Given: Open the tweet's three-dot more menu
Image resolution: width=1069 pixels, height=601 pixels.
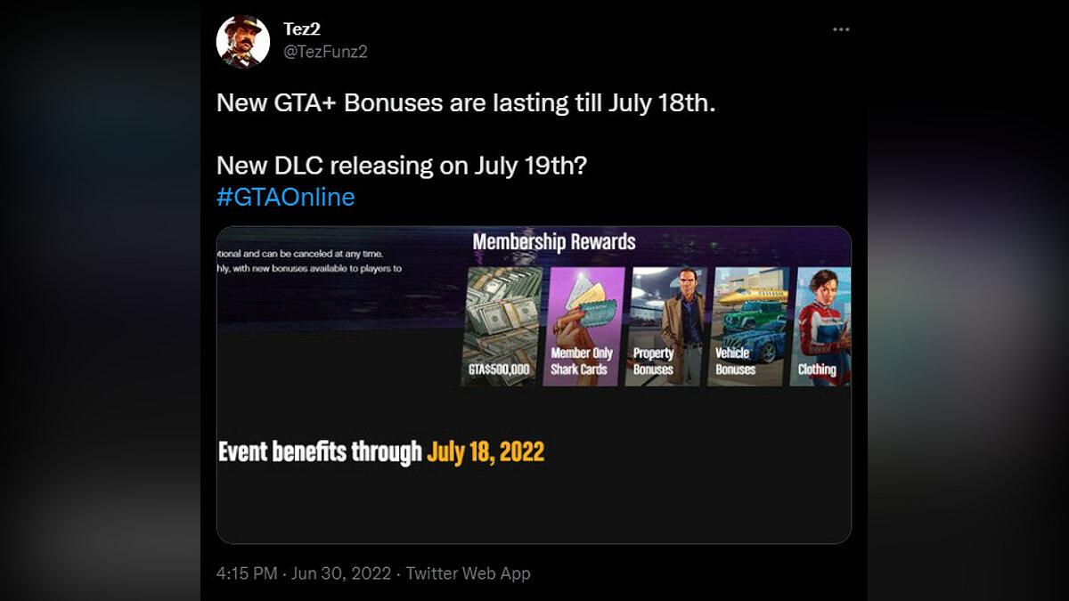Looking at the screenshot, I should 841,29.
